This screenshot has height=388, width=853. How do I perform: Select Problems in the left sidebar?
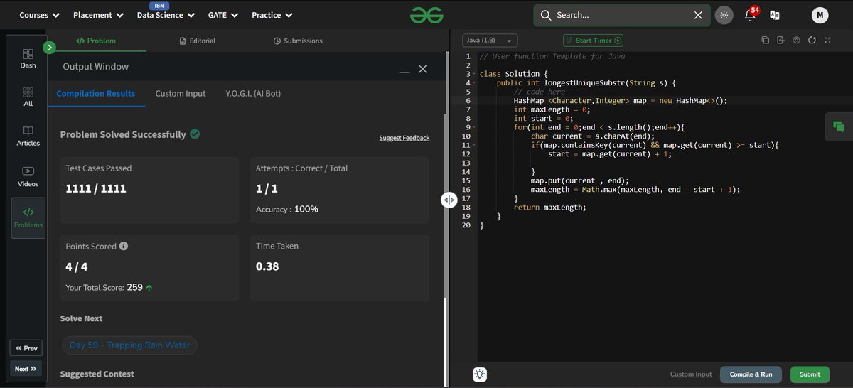[28, 217]
